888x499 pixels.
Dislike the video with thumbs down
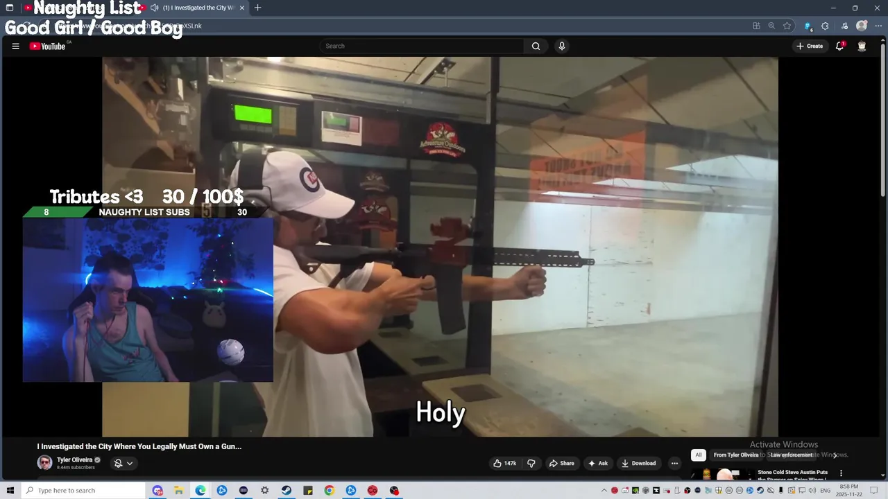click(531, 463)
